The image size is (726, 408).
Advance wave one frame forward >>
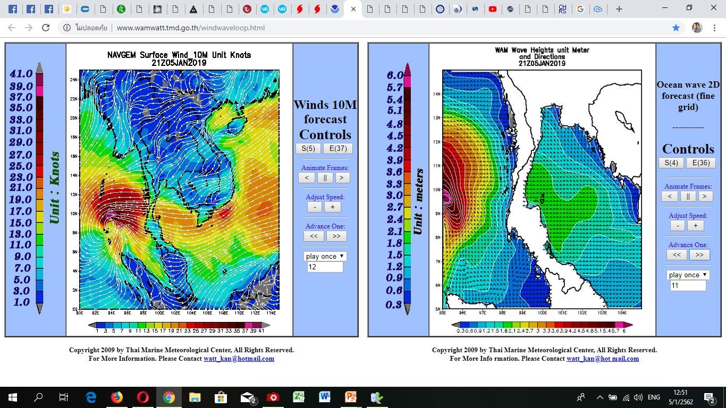click(x=699, y=254)
